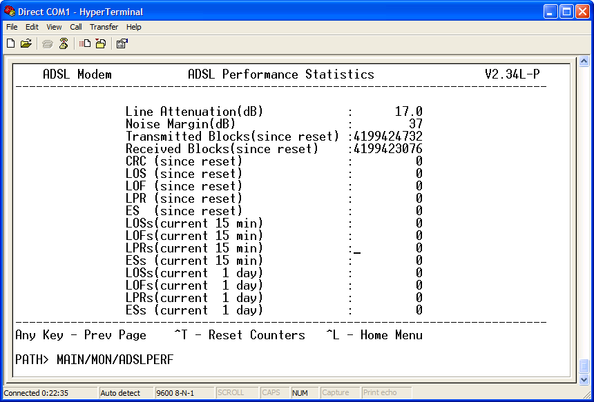Open the View menu
This screenshot has height=402, width=594.
point(54,27)
